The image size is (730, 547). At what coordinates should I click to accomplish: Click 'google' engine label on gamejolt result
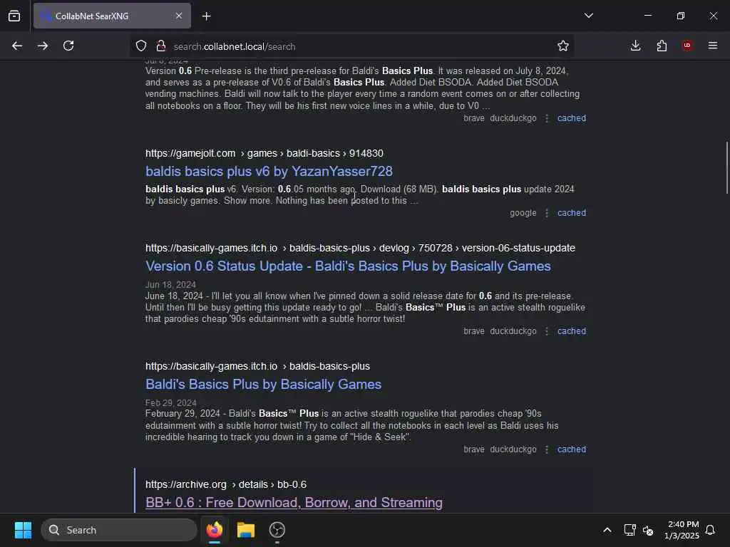point(523,212)
